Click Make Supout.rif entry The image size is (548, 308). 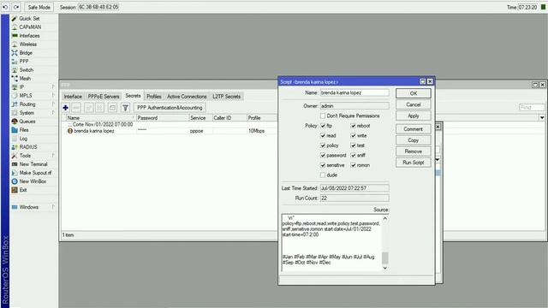[35, 173]
